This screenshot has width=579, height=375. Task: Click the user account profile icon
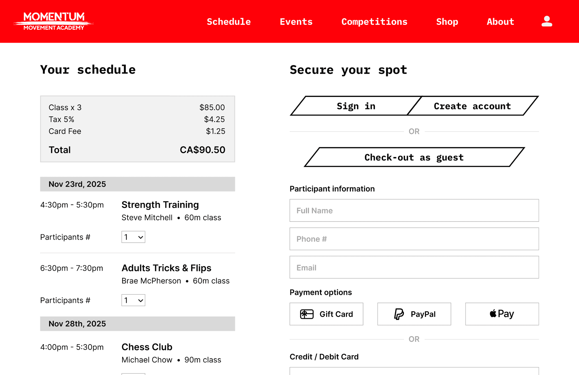(x=546, y=21)
